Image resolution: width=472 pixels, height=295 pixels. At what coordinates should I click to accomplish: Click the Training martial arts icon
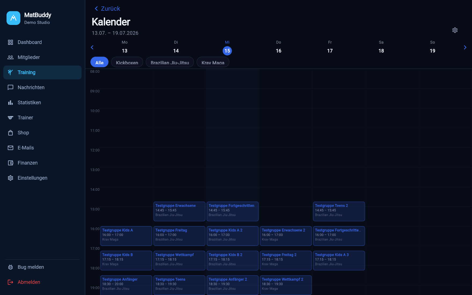tap(10, 72)
